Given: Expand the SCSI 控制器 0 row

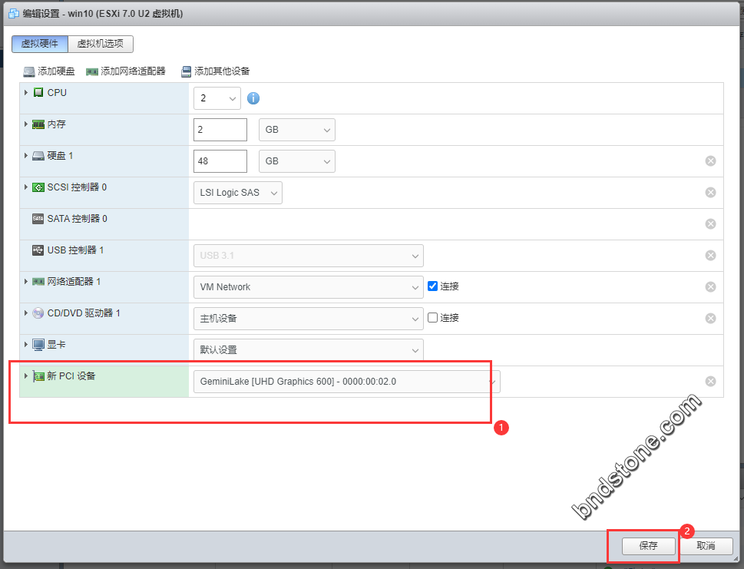Looking at the screenshot, I should pos(26,187).
